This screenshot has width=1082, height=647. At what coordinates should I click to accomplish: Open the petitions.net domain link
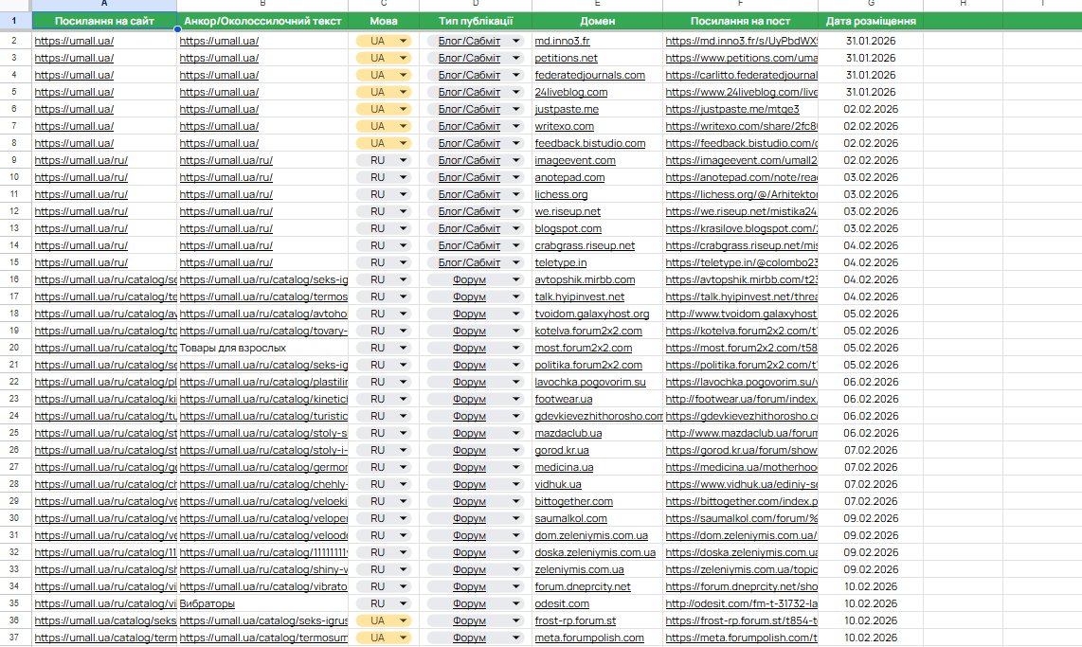point(566,58)
